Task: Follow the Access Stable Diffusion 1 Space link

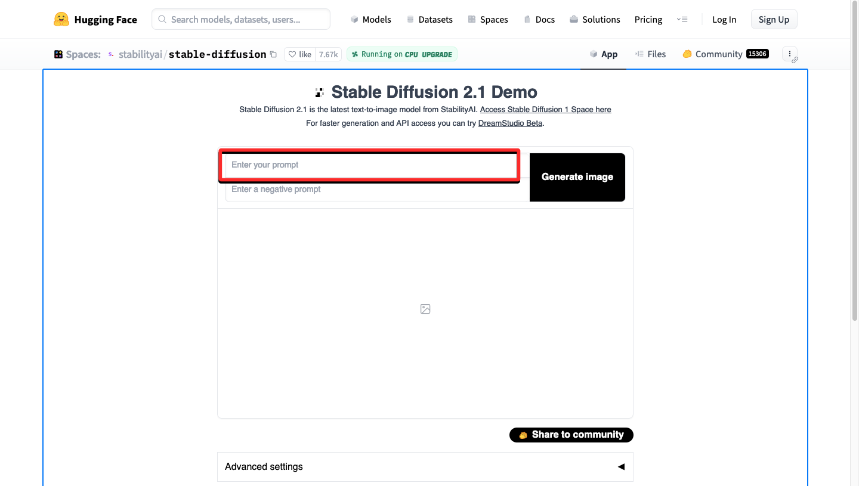Action: click(x=545, y=110)
